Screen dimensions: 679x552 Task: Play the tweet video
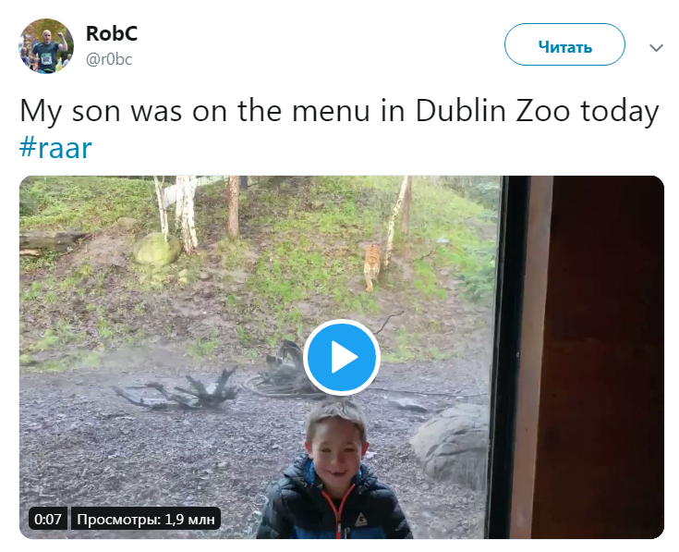point(342,357)
